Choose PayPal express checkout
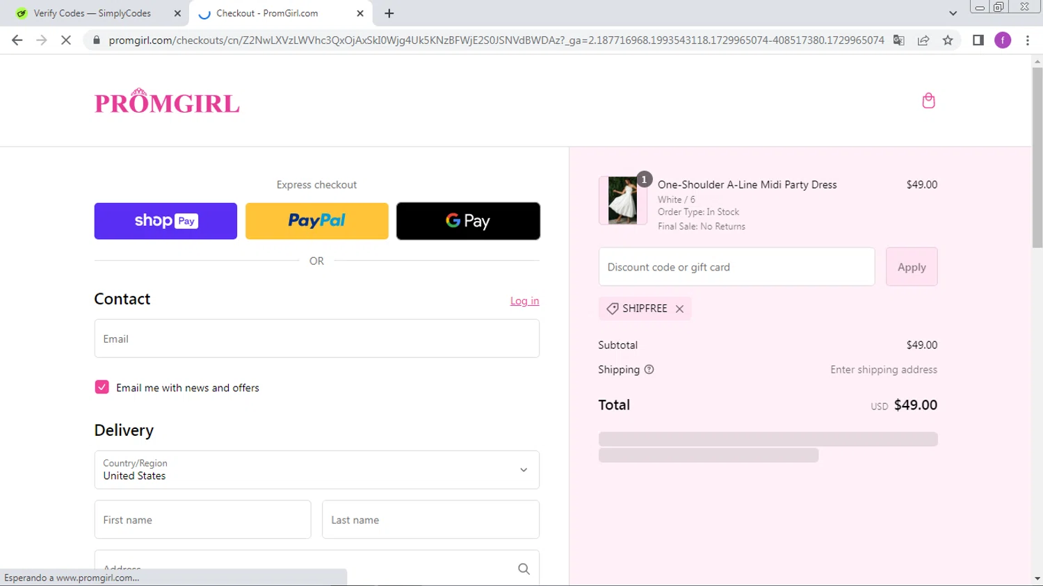 pyautogui.click(x=317, y=221)
